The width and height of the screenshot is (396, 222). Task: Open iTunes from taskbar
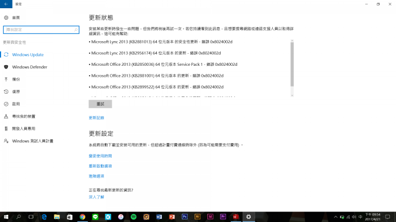coord(120,217)
